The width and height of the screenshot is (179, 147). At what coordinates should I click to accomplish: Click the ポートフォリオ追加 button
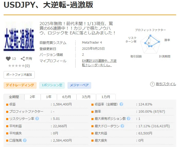tap(19, 75)
